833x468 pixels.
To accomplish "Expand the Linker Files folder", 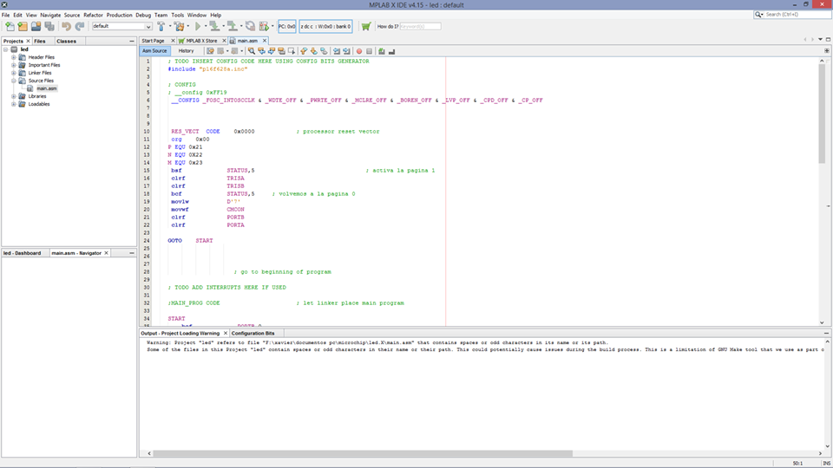I will [x=14, y=73].
